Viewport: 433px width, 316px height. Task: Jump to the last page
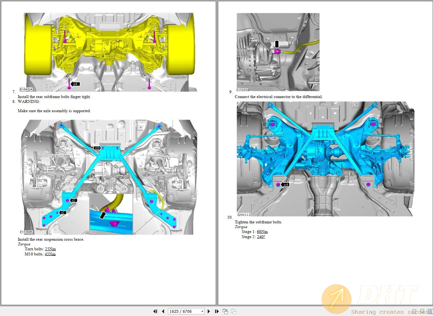click(x=217, y=311)
